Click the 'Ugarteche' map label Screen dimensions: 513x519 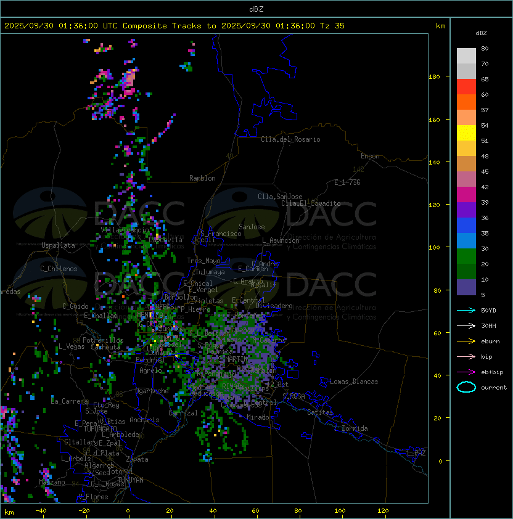coord(152,391)
